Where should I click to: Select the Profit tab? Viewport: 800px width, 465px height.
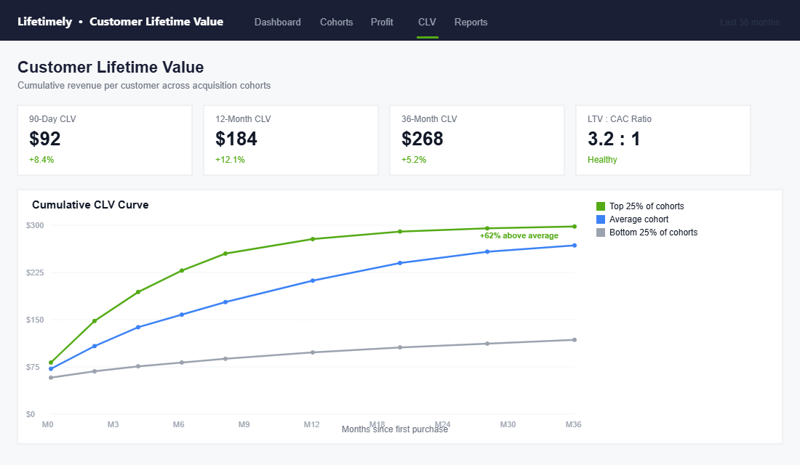[x=382, y=22]
